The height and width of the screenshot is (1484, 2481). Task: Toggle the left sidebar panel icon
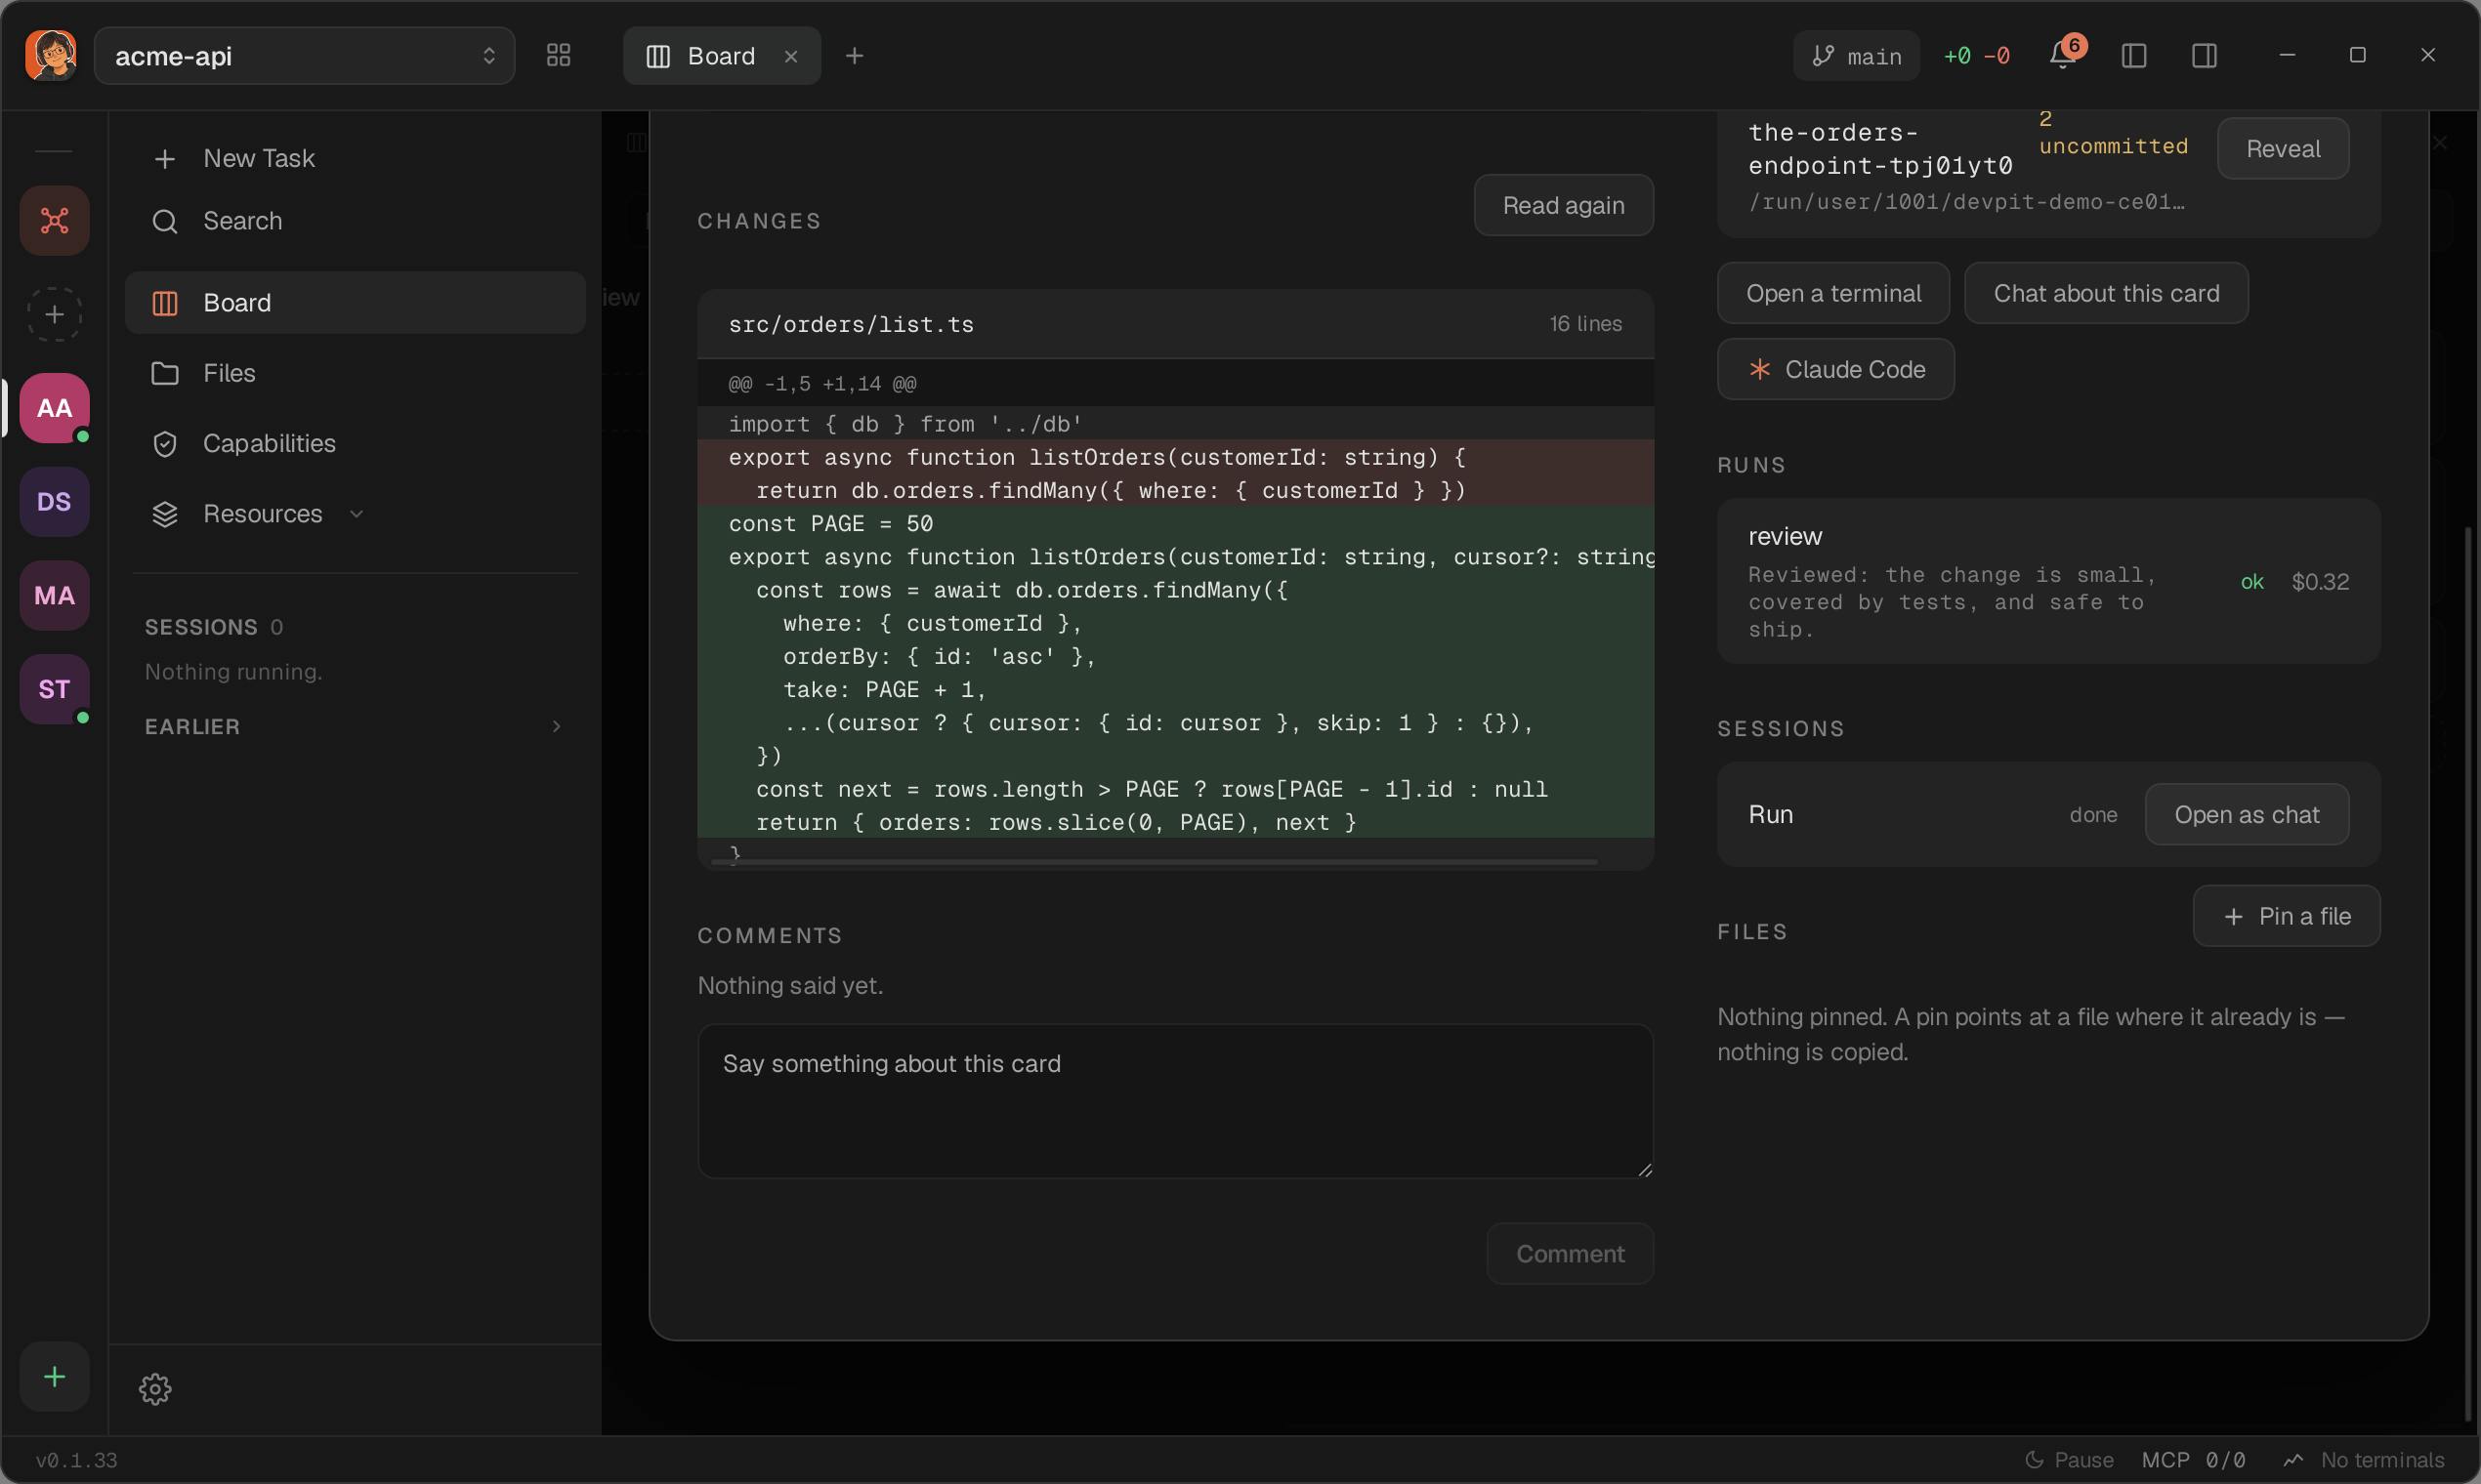point(2134,56)
